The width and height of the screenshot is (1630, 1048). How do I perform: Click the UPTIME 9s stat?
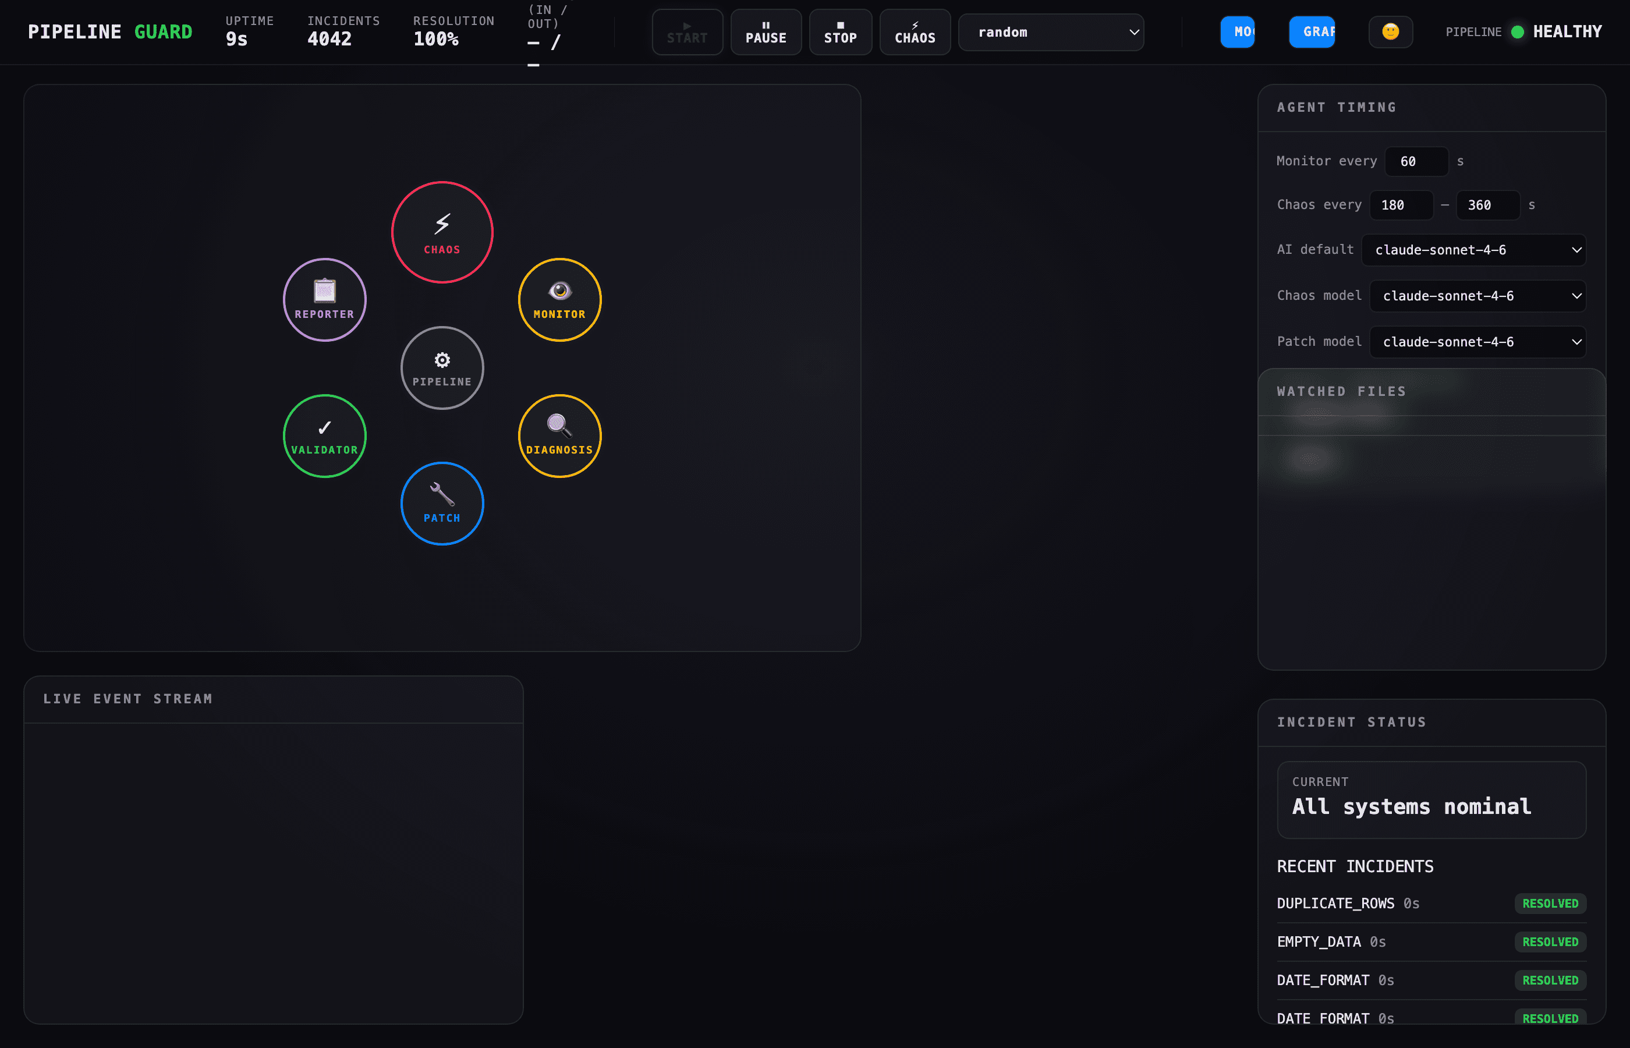pyautogui.click(x=250, y=31)
